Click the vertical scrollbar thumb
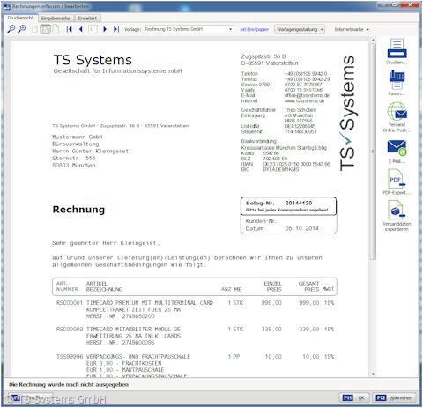This screenshot has height=408, width=423. click(373, 152)
